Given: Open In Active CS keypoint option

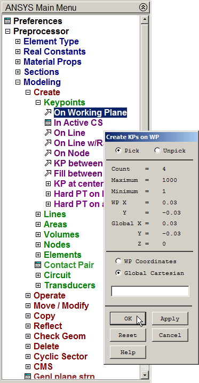Looking at the screenshot, I should (x=78, y=122).
